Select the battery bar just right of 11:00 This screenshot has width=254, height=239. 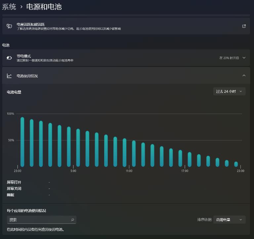[134, 154]
